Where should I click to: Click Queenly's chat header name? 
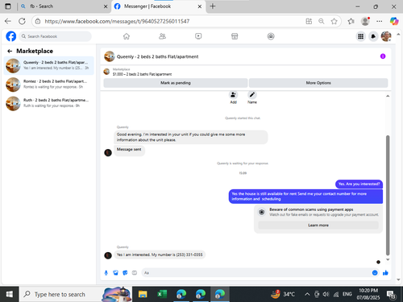[x=157, y=56]
